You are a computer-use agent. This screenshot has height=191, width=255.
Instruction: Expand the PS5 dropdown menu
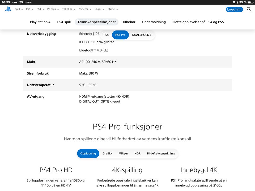(30, 9)
